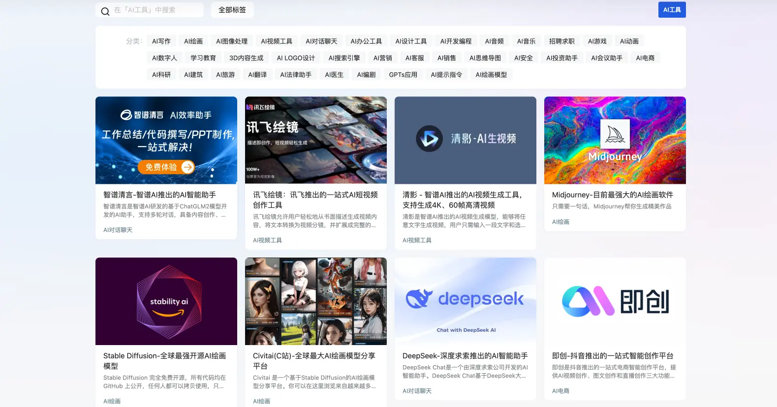Select the AI营销 tag
Viewport: 777px width, 407px height.
pyautogui.click(x=383, y=58)
